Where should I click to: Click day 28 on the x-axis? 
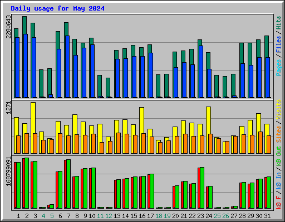(242, 216)
